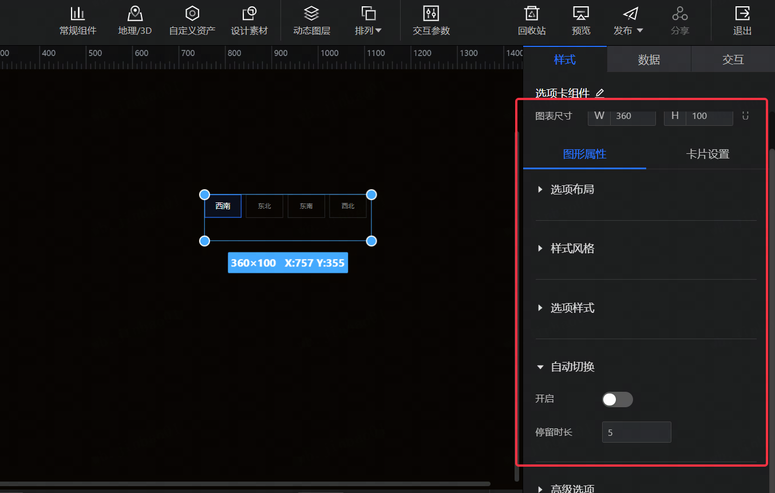Open the 动态图层 dynamic layers panel

(311, 20)
